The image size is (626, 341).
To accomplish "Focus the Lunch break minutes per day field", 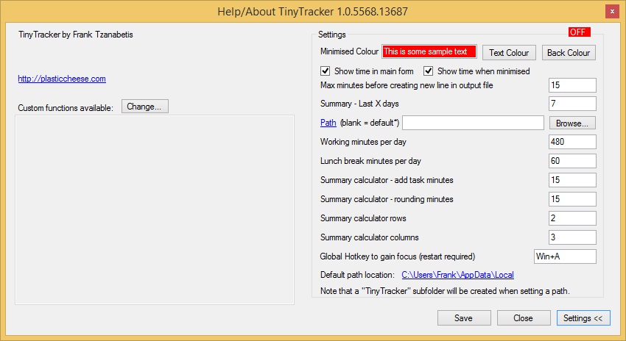I will coord(572,161).
